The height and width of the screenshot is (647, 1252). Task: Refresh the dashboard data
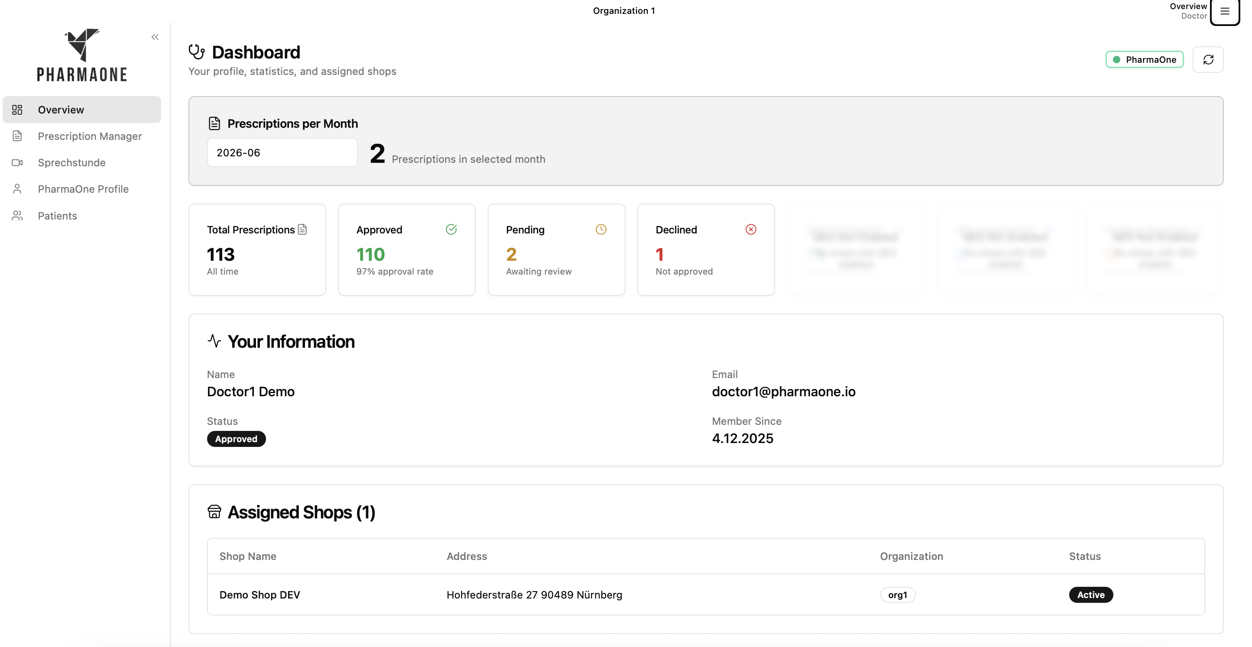[1208, 59]
